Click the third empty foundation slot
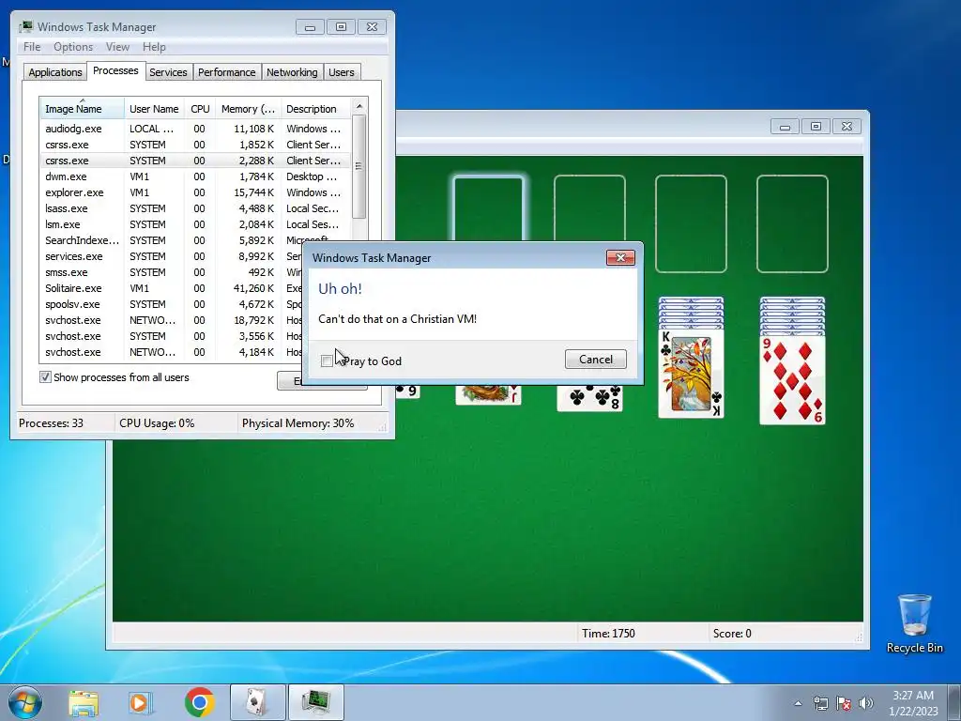Viewport: 961px width, 721px height. click(691, 223)
